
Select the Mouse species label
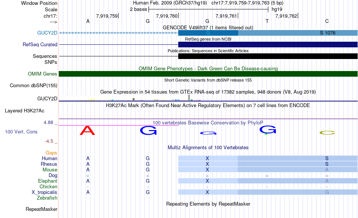50,170
